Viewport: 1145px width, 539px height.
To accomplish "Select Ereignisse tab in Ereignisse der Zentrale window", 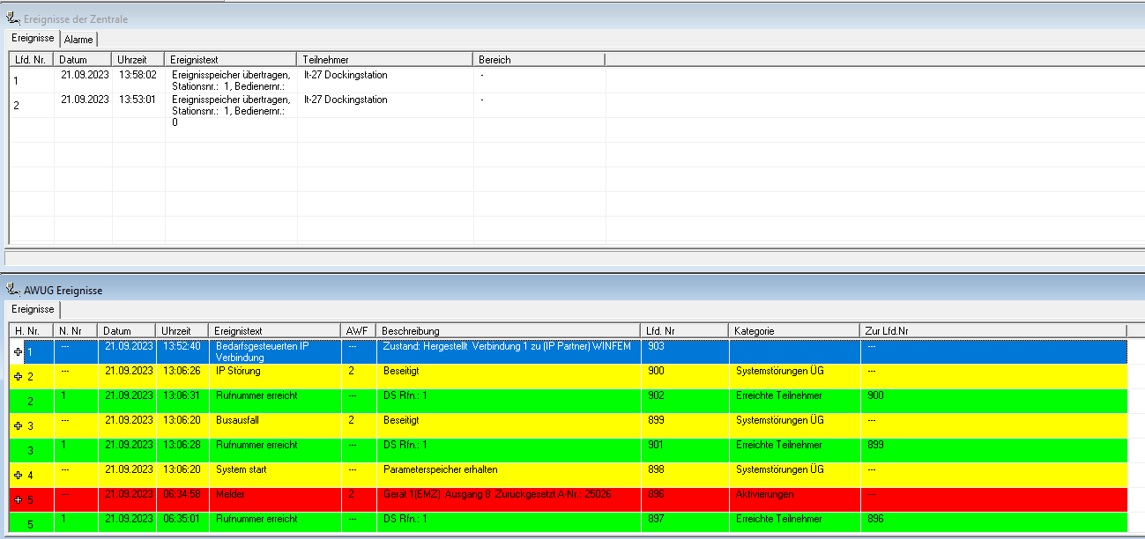I will point(33,39).
